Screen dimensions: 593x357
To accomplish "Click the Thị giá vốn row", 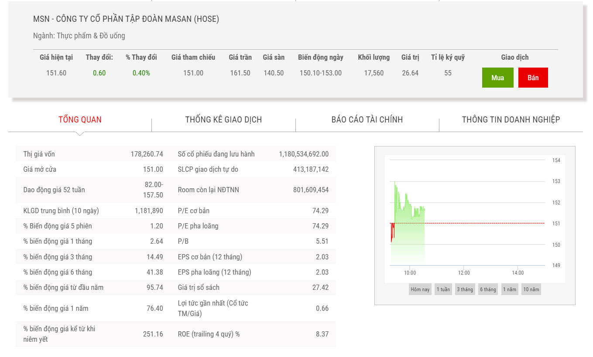I will pos(93,154).
